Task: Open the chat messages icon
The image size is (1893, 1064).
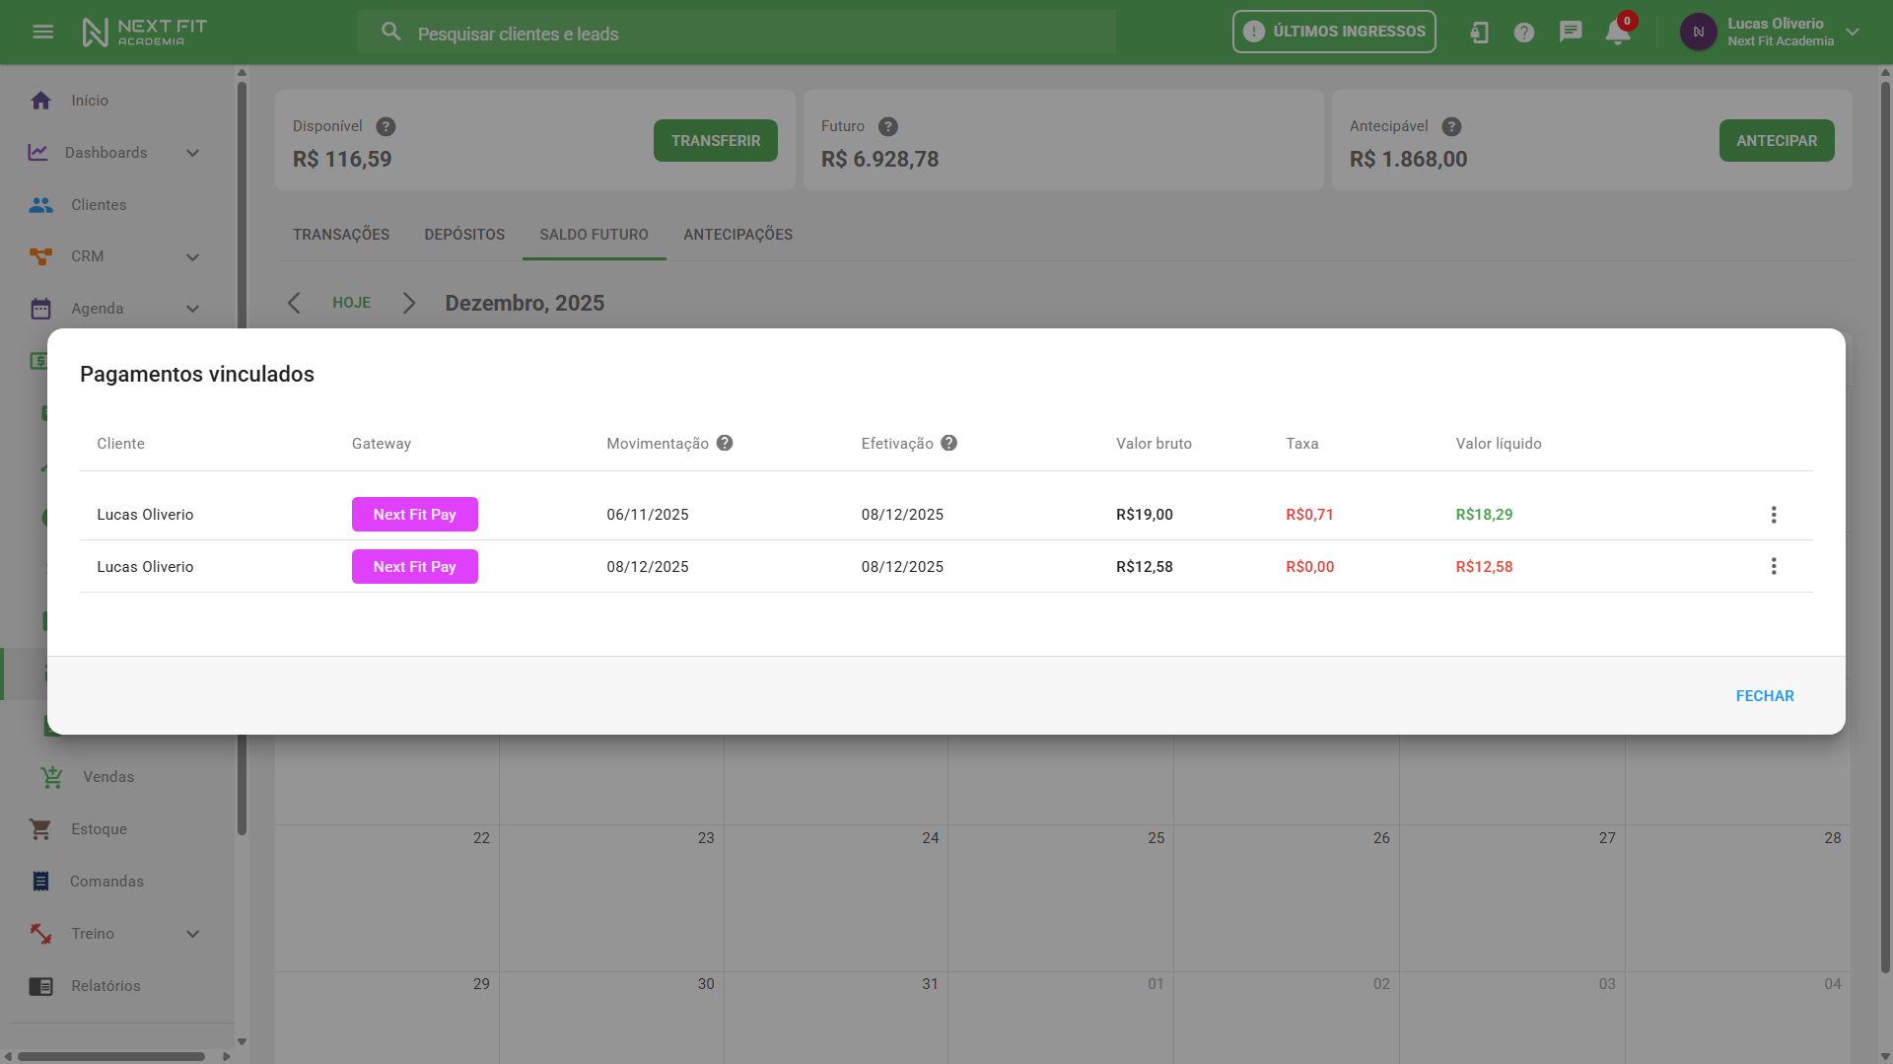Action: coord(1571,32)
